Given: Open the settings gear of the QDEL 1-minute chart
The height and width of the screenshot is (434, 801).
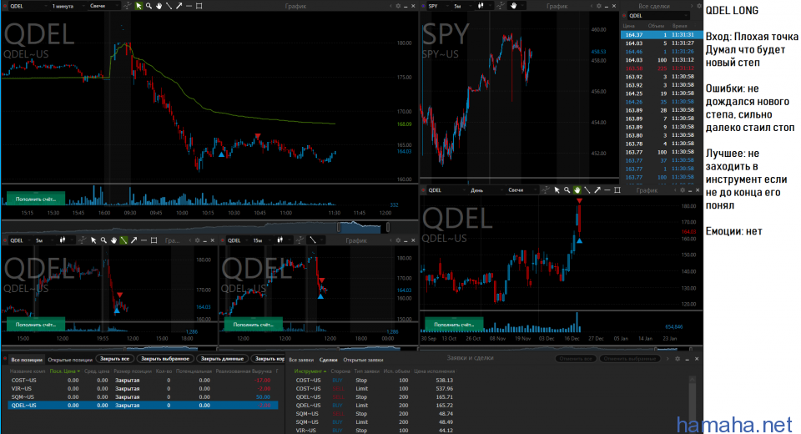Looking at the screenshot, I should tap(398, 6).
